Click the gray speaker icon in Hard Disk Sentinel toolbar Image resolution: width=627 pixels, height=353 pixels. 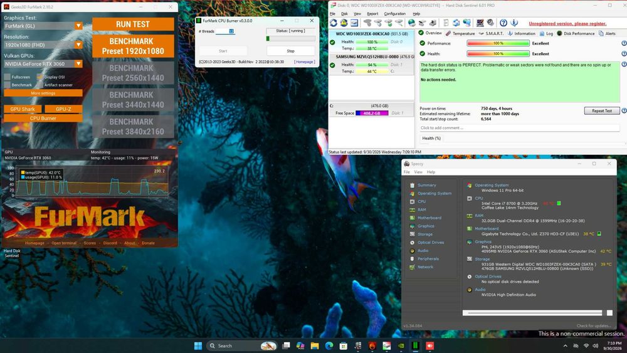[490, 23]
